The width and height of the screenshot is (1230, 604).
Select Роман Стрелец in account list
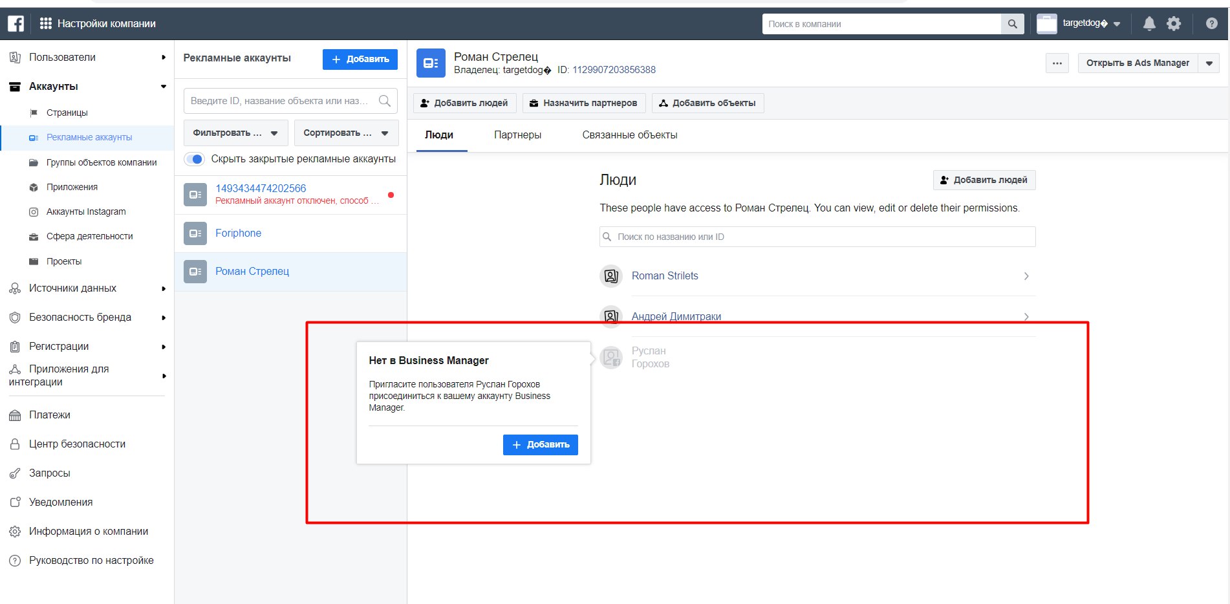pyautogui.click(x=290, y=272)
